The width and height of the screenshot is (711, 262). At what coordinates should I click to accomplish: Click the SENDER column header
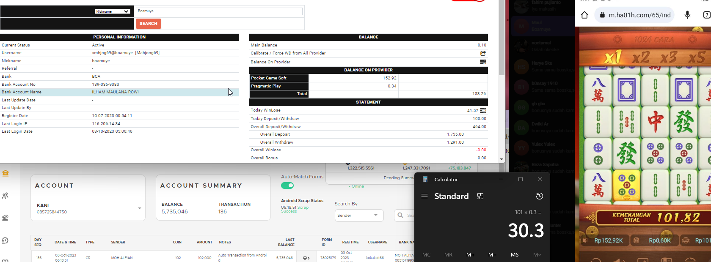click(x=118, y=243)
